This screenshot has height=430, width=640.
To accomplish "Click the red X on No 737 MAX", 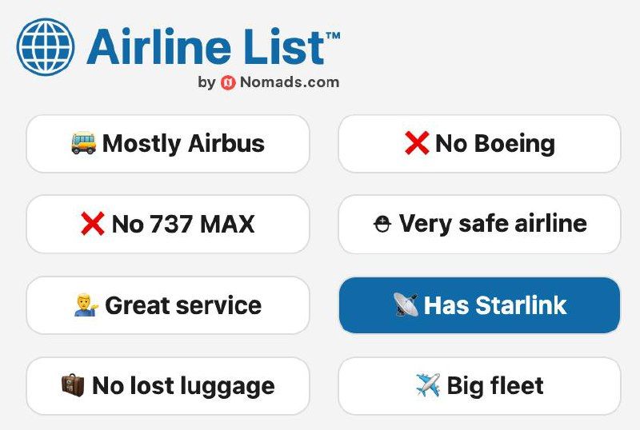I will coord(93,224).
